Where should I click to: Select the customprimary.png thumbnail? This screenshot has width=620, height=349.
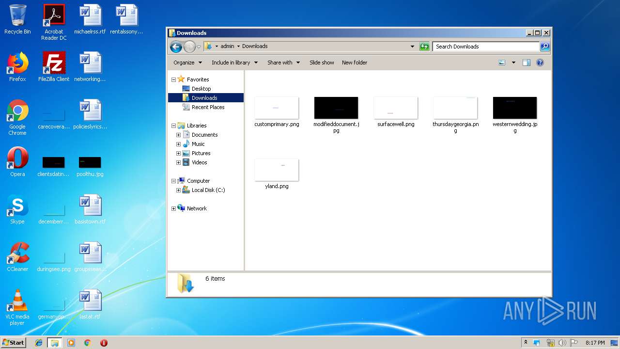(x=277, y=108)
